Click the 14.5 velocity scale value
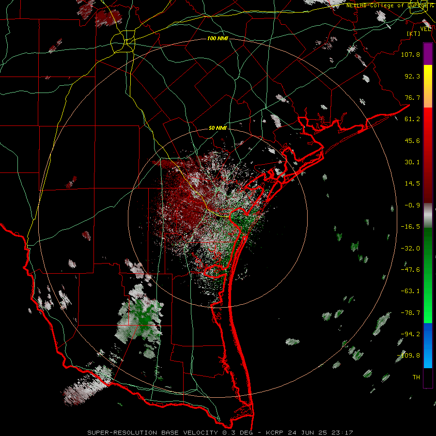This screenshot has height=436, width=436. (x=412, y=184)
